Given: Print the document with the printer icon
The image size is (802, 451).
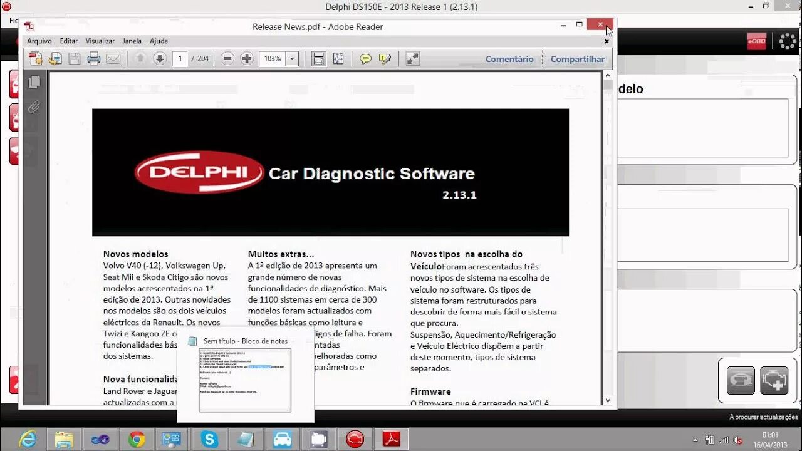Looking at the screenshot, I should [94, 59].
